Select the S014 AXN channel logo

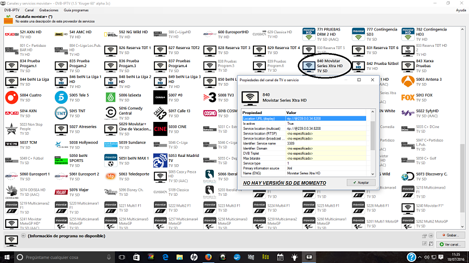tap(12, 113)
